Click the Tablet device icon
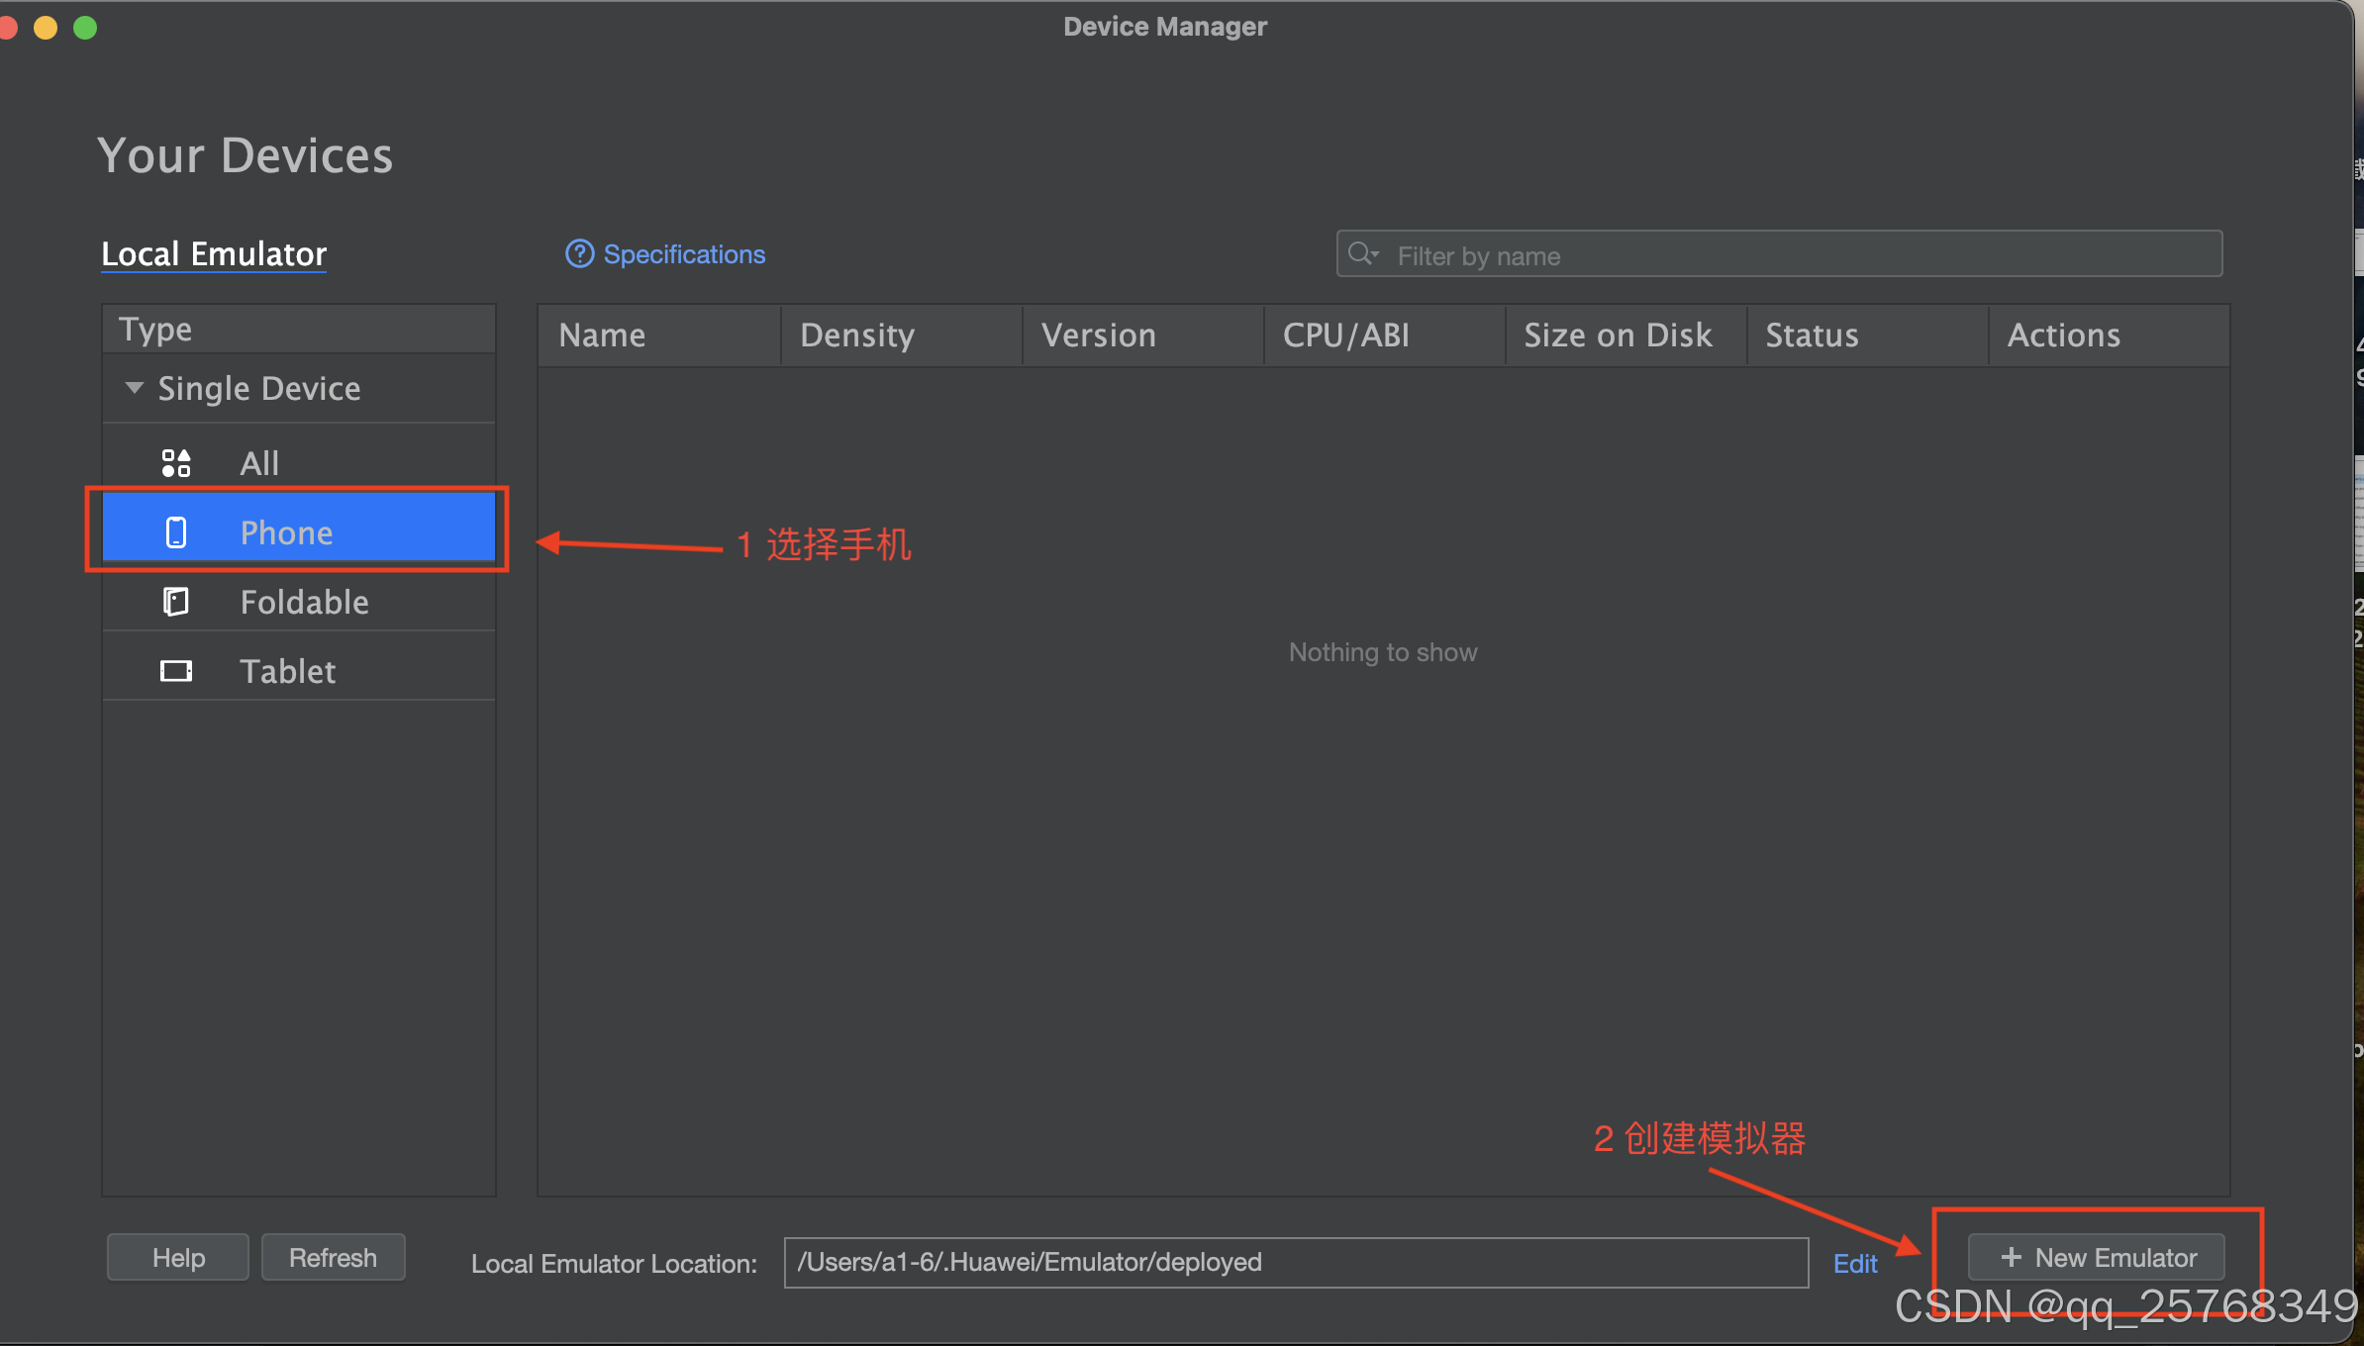 (x=176, y=671)
